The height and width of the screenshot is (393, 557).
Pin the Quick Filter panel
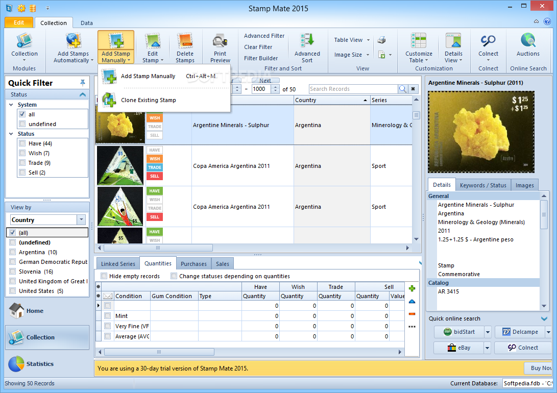tap(83, 83)
